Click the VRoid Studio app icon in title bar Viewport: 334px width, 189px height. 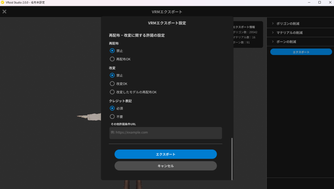point(3,3)
